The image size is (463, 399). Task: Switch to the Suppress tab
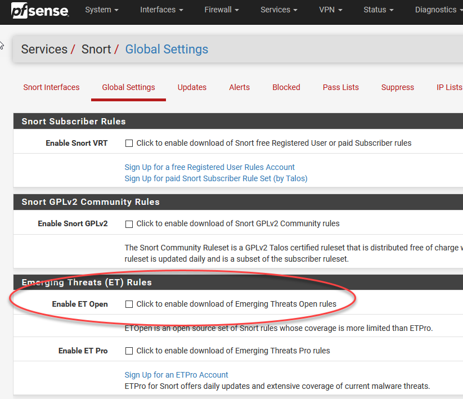coord(397,87)
